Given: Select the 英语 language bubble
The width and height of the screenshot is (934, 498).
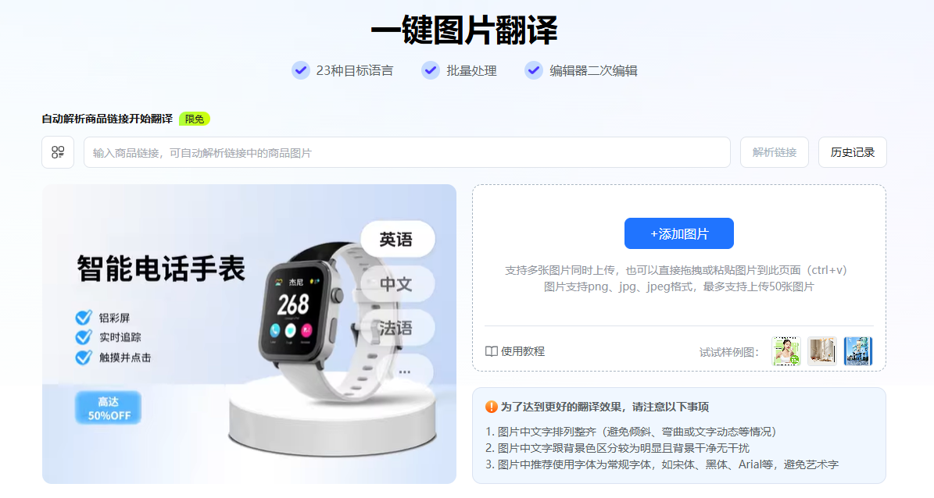Looking at the screenshot, I should (x=397, y=239).
